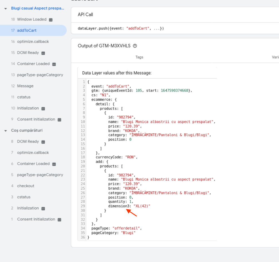Click the code icon beside 6 Container Loaded

[x=54, y=164]
